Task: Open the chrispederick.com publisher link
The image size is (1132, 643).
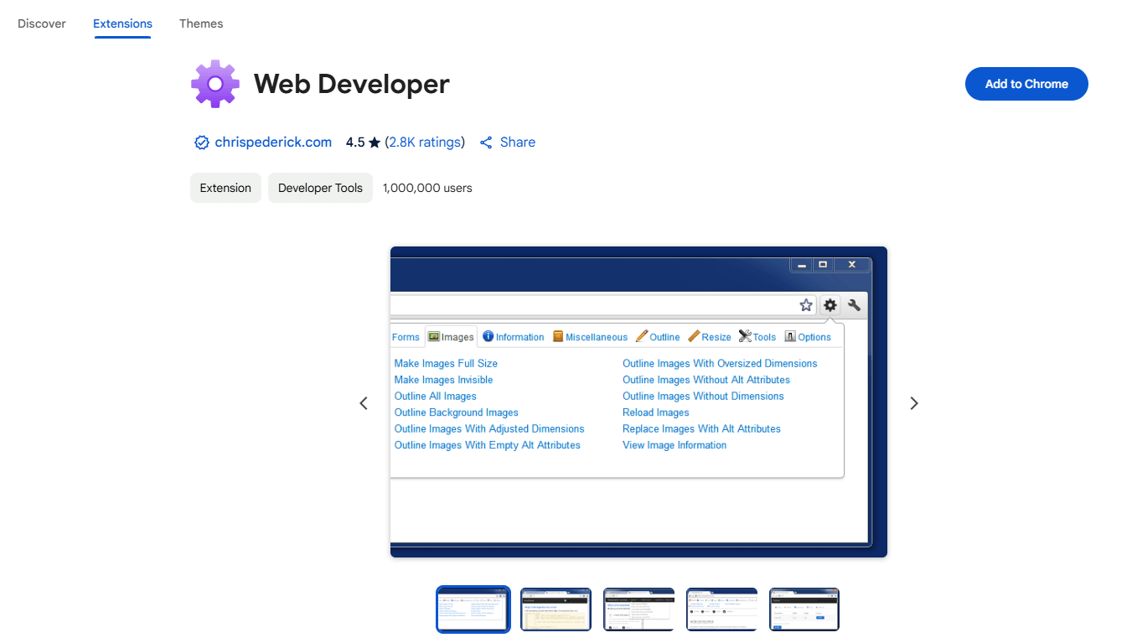Action: click(x=273, y=143)
